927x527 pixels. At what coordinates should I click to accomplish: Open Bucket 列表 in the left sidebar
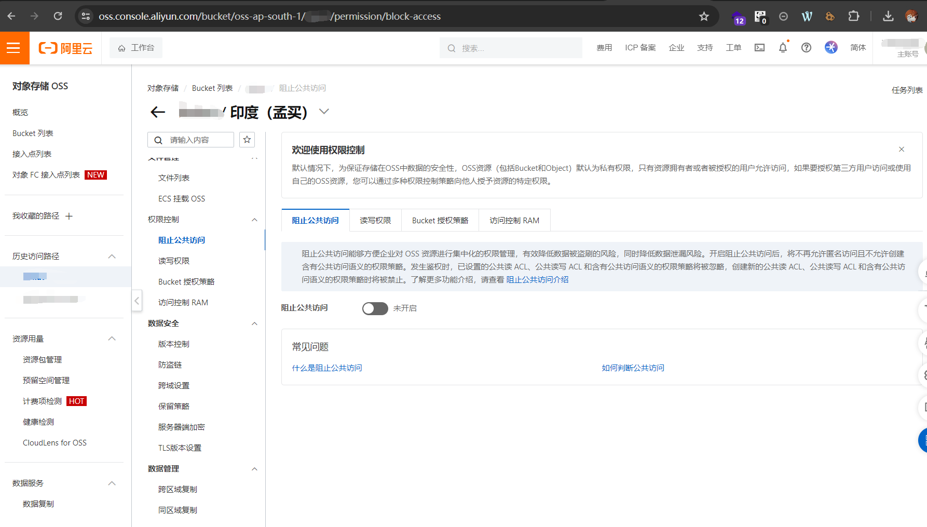point(33,133)
